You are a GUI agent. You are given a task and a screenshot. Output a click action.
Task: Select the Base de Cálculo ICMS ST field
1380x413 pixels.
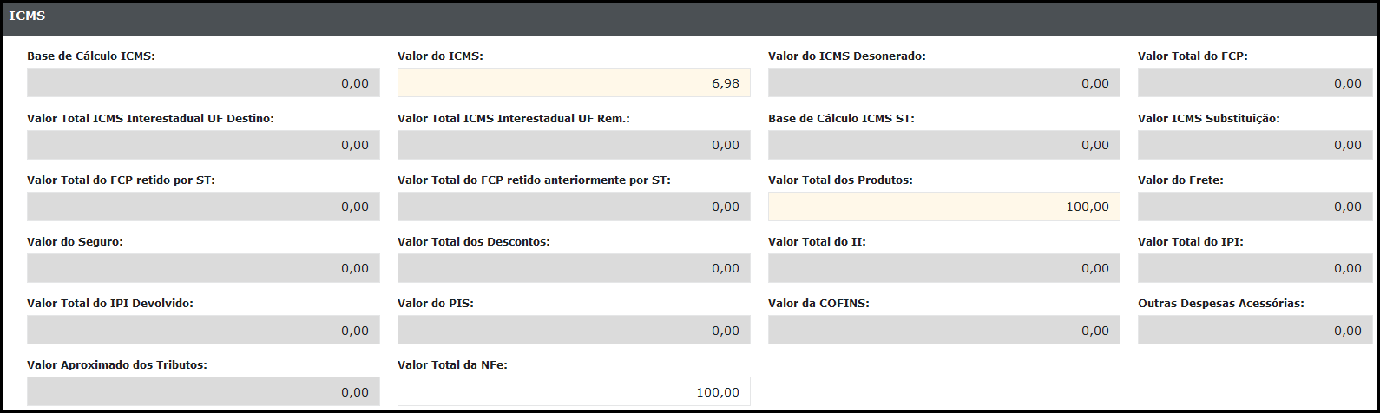click(x=943, y=145)
